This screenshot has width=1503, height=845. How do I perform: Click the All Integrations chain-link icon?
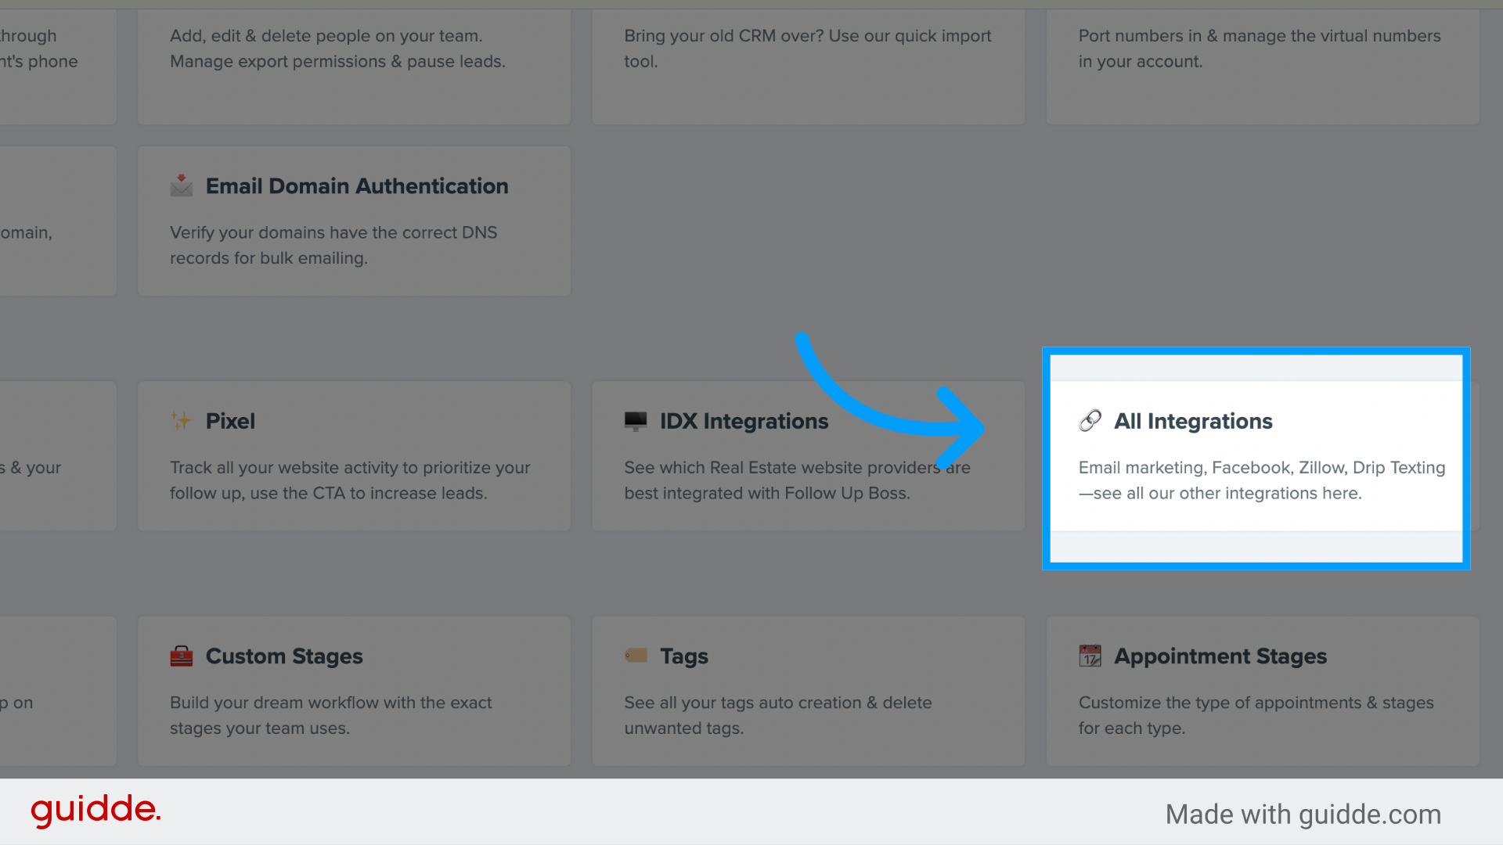[x=1090, y=421]
